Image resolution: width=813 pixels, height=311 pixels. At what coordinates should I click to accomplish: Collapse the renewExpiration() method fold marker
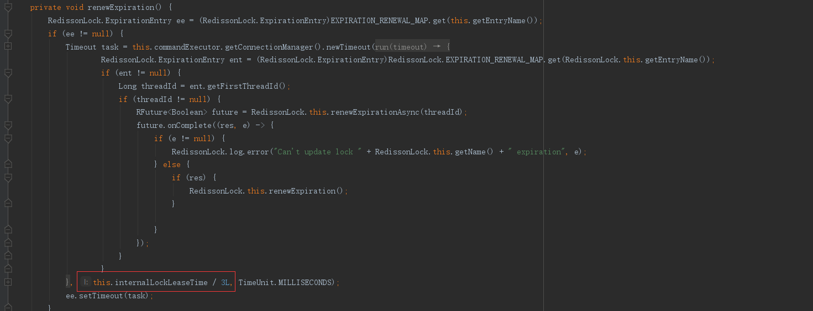point(8,7)
